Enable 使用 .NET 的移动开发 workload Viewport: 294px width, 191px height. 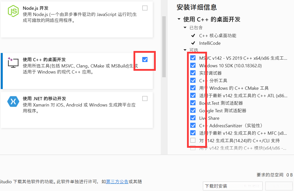[x=145, y=98]
